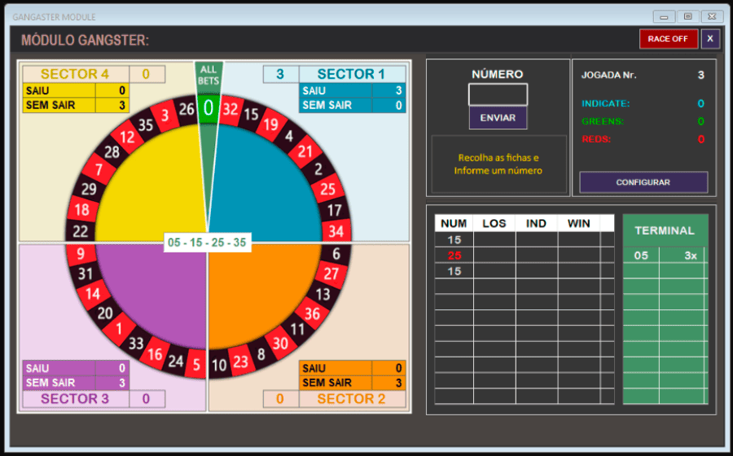Screen dimensions: 733x456
Task: Click the NÚMERO input box
Action: [x=498, y=94]
